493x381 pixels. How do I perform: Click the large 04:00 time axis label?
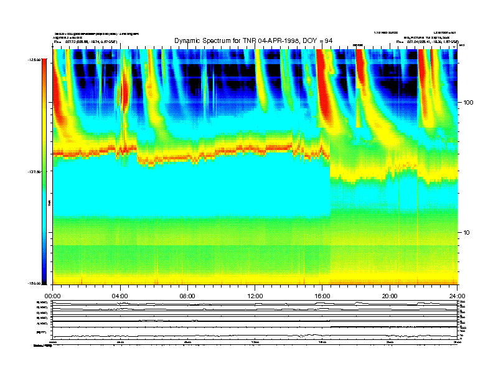(120, 296)
